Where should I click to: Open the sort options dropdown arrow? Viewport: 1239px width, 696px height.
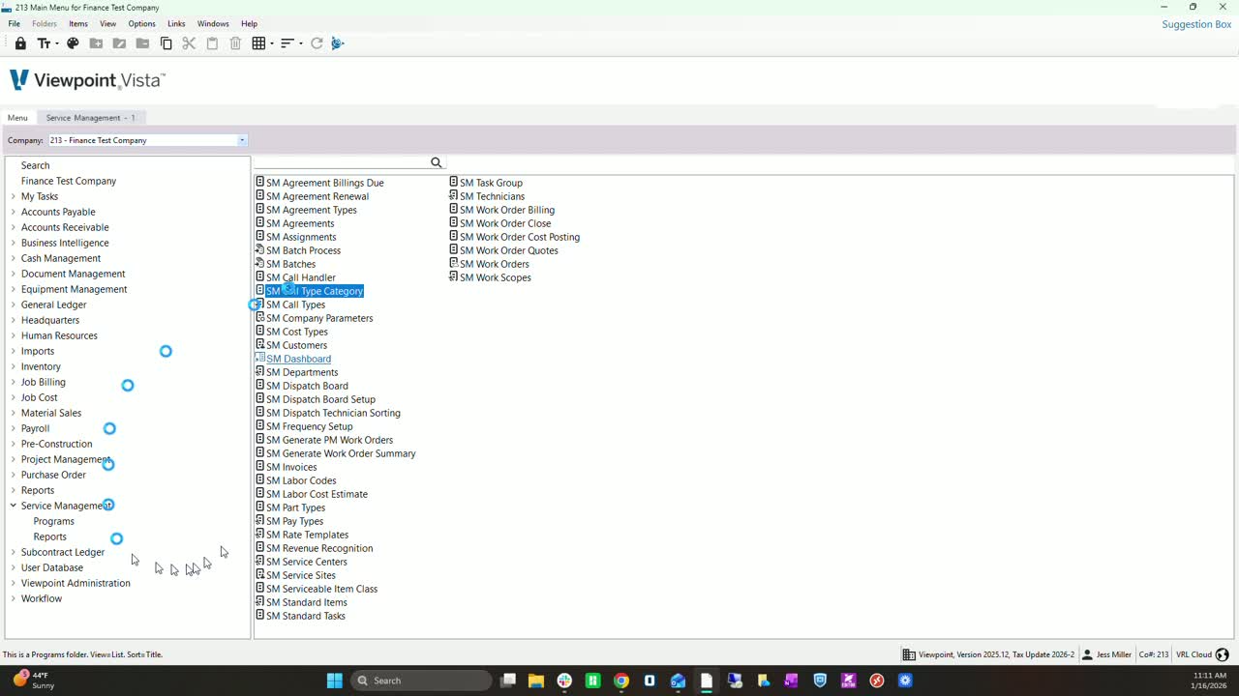(x=300, y=43)
